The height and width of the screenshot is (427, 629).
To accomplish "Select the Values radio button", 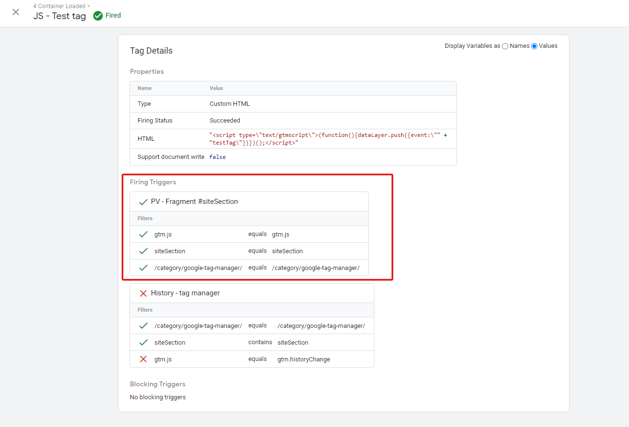I will pos(534,46).
